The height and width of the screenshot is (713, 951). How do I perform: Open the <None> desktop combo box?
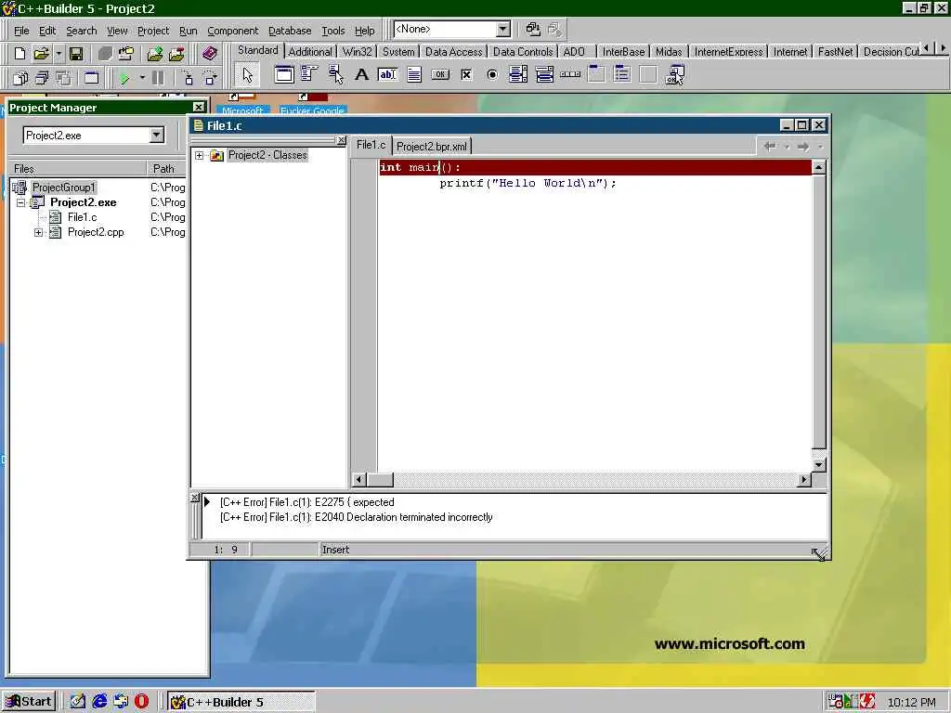point(452,29)
